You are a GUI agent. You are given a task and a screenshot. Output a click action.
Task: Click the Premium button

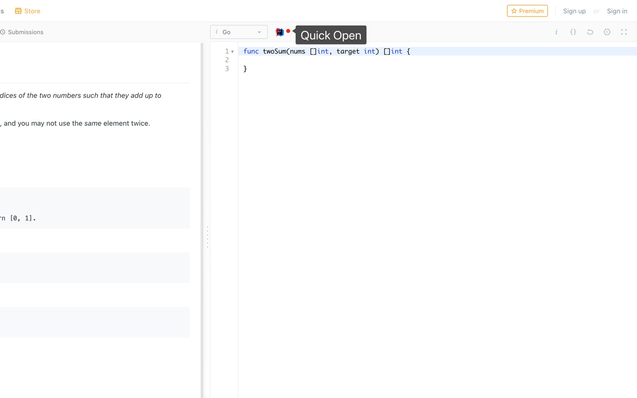pyautogui.click(x=527, y=10)
